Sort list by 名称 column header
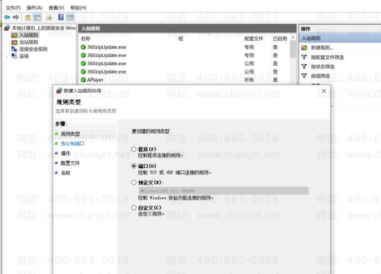 (x=86, y=39)
